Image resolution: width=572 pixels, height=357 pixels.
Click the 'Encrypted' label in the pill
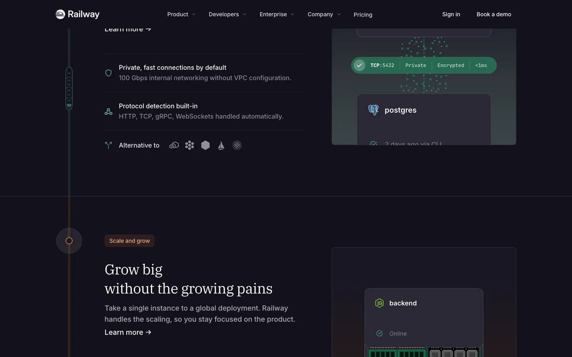450,65
